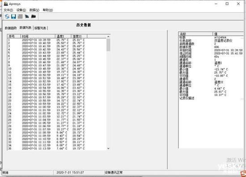Switch to the 报警列表 tab

pos(40,28)
